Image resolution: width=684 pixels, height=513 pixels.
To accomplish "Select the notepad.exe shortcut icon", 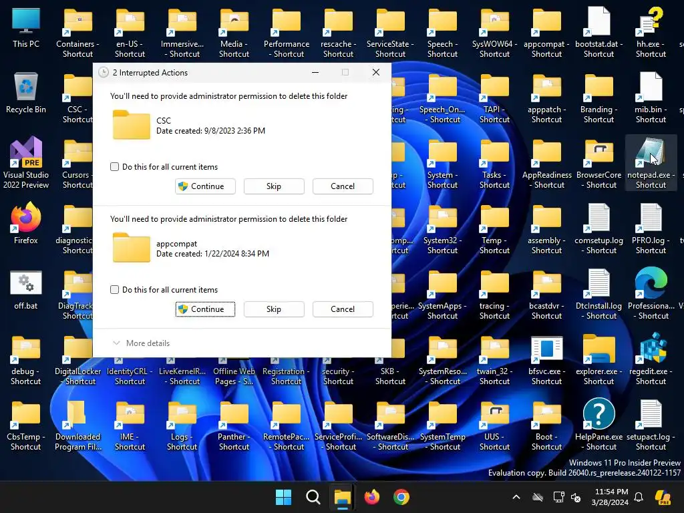I will point(651,162).
